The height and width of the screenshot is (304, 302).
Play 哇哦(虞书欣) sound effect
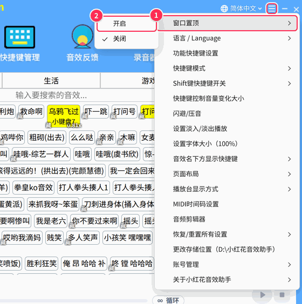117,154
